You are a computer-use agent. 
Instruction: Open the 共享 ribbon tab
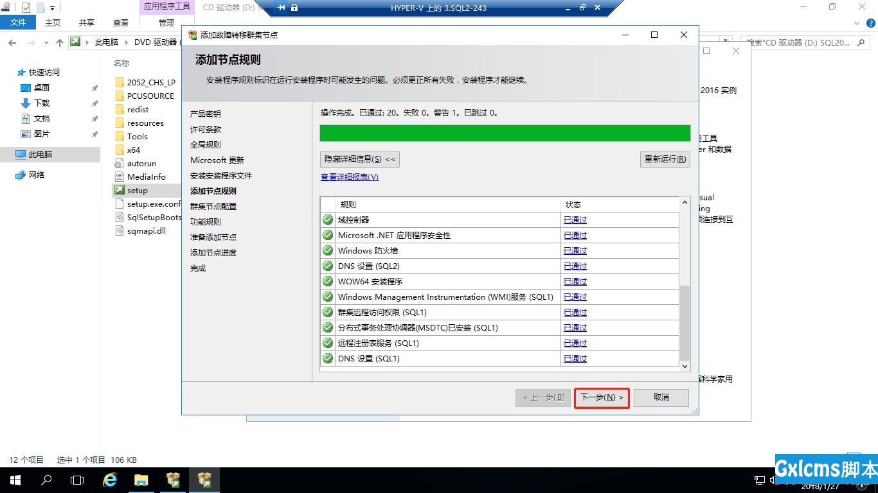(87, 22)
